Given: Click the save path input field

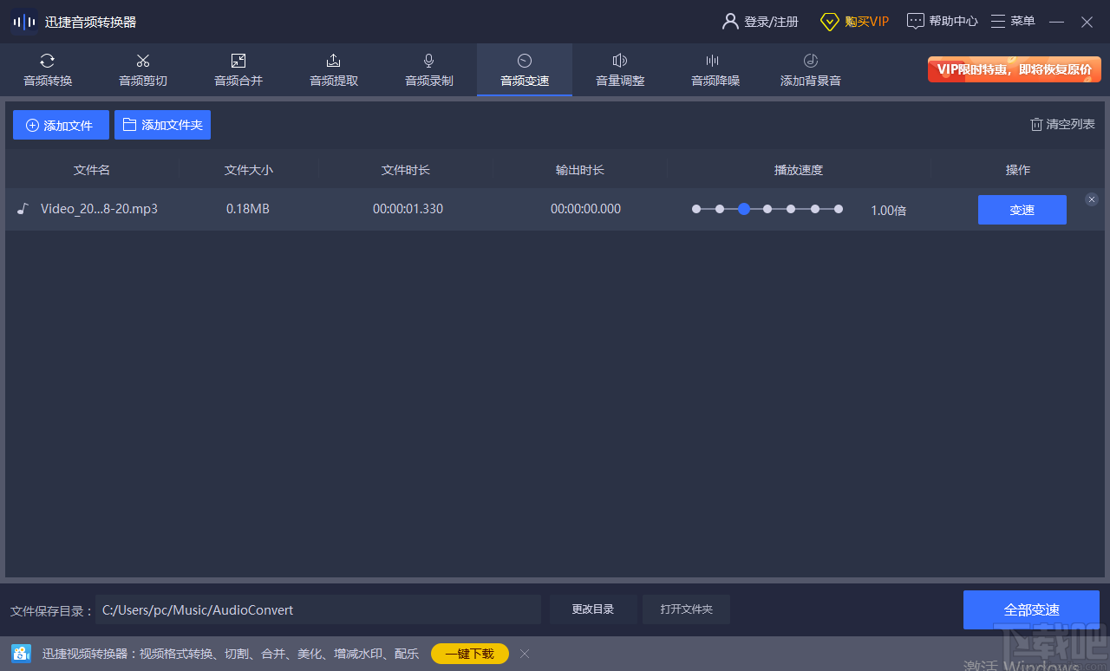Looking at the screenshot, I should (x=318, y=609).
